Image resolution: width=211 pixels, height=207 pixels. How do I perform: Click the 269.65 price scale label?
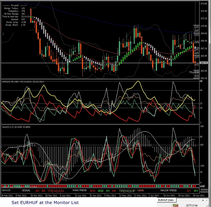pos(204,33)
